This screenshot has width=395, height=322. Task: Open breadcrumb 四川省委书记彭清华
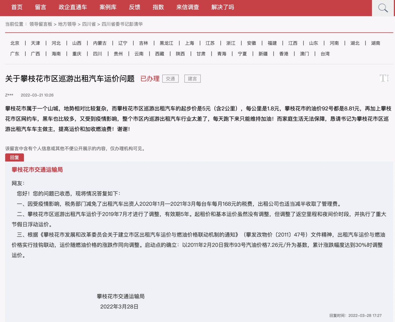click(122, 24)
